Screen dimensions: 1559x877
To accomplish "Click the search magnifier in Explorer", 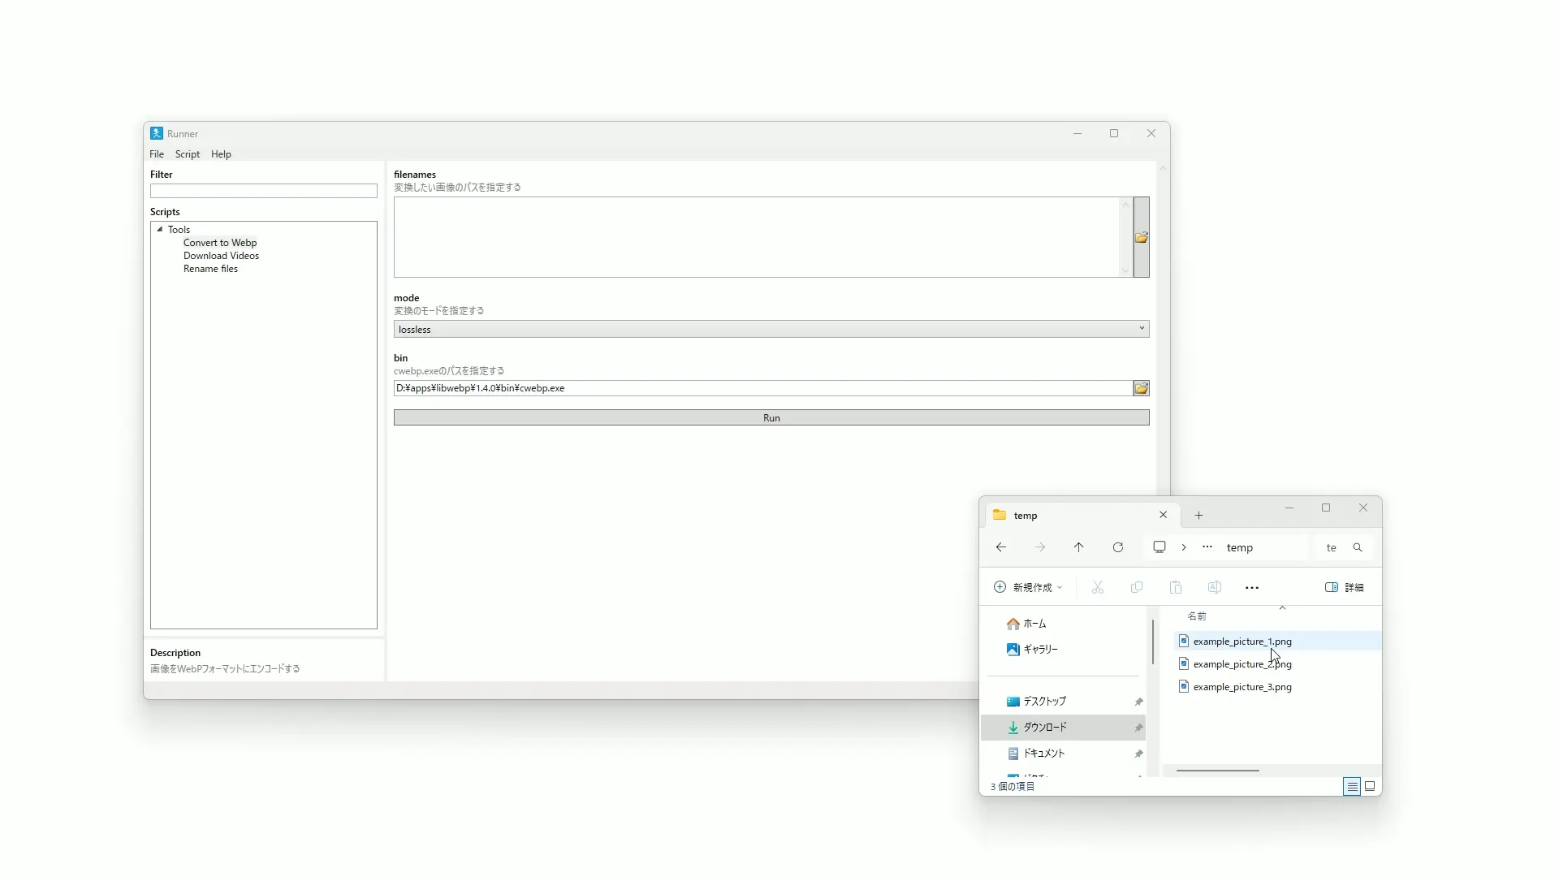I will pos(1358,547).
